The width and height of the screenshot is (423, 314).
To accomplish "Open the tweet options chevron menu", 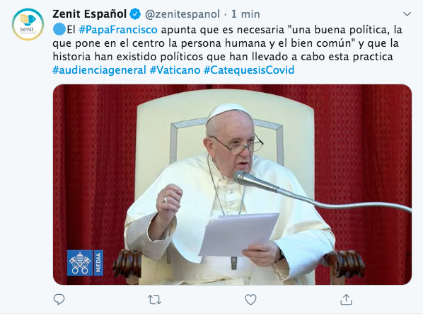I will click(407, 13).
